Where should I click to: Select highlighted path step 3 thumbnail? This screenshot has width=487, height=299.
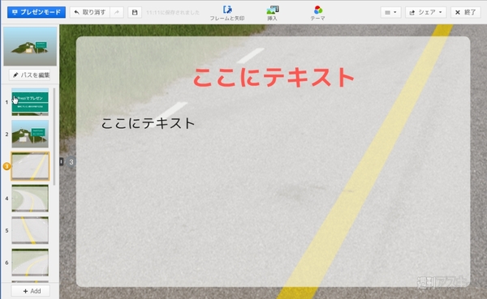tap(30, 166)
